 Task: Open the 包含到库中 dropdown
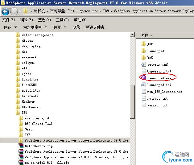tap(35, 27)
